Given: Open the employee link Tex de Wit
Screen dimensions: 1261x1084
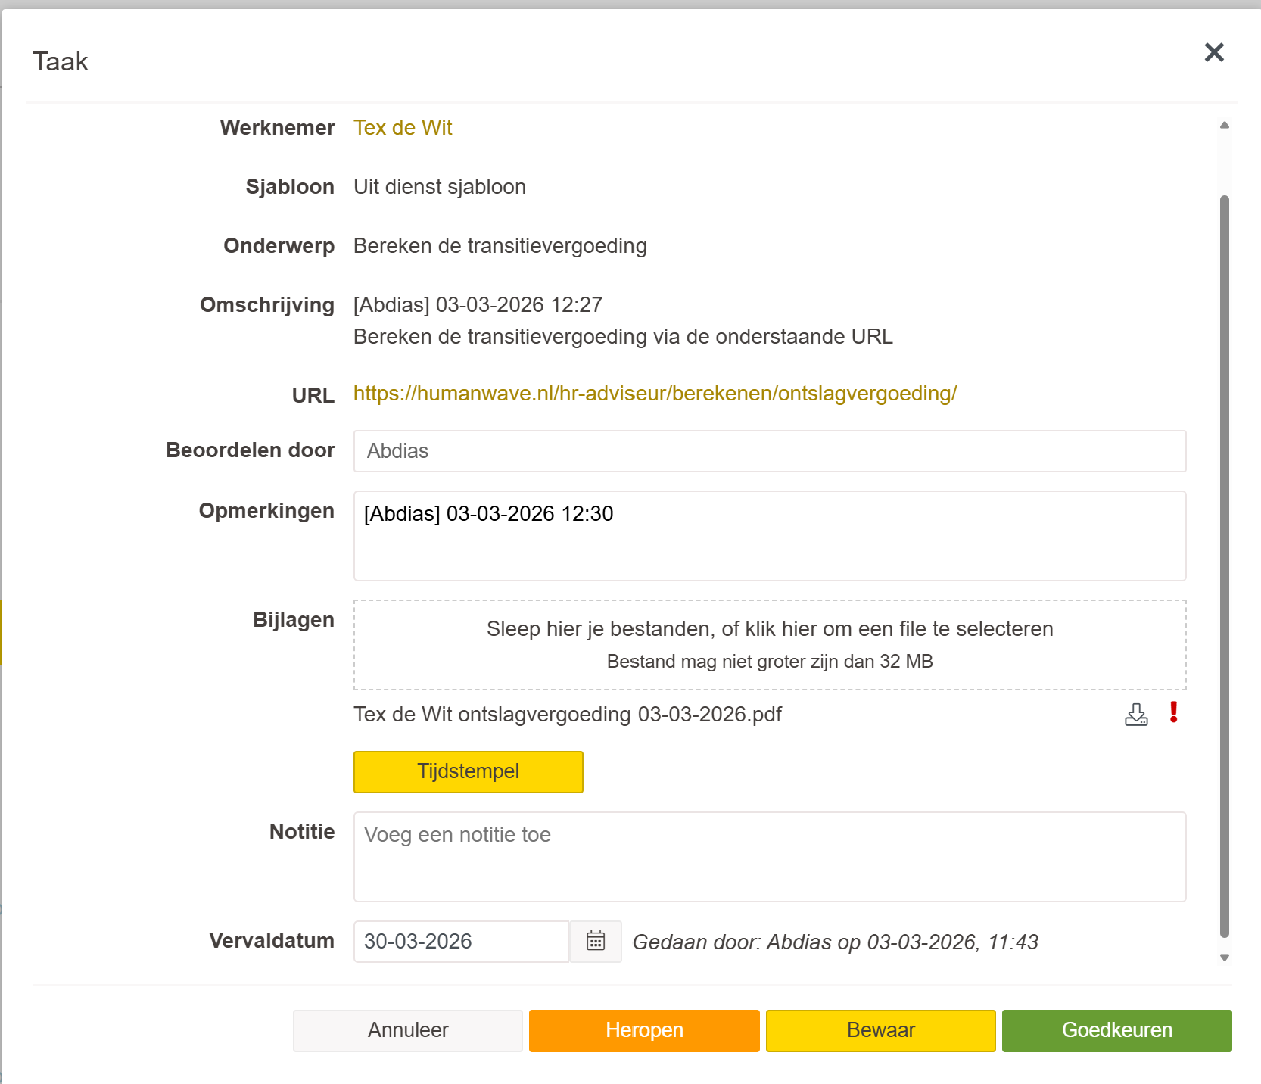Looking at the screenshot, I should [x=403, y=128].
